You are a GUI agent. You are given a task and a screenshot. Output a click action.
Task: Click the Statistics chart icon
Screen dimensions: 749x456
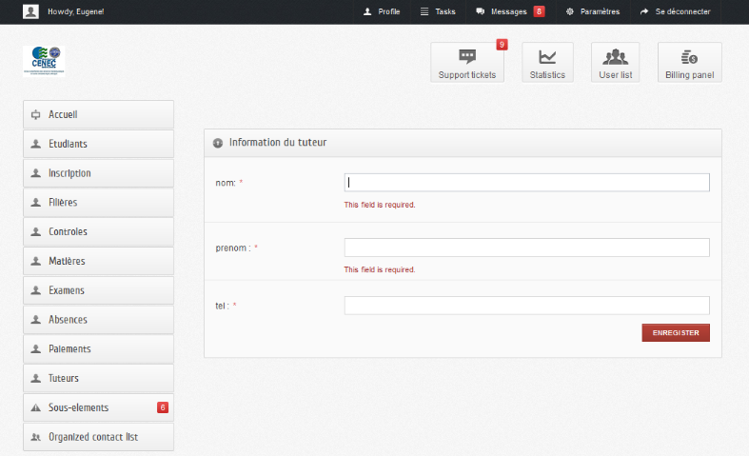[x=547, y=58]
